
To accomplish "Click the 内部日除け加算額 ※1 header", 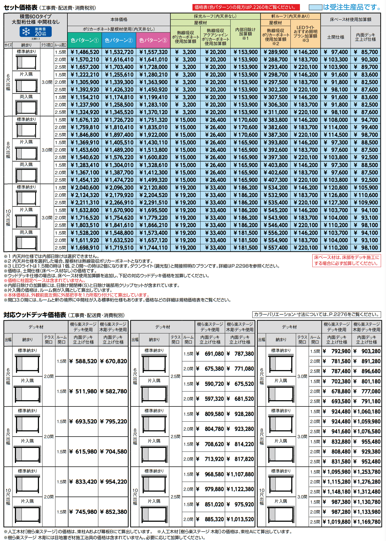I will 245,34.
